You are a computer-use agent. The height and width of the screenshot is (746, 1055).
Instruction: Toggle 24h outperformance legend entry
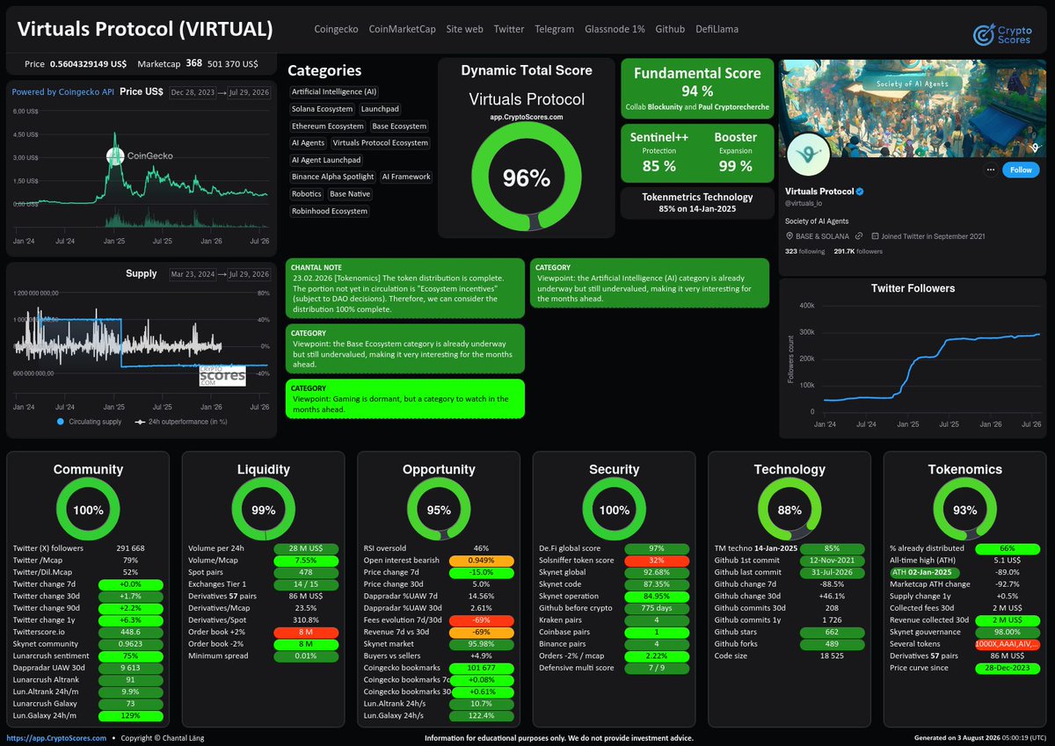[x=181, y=422]
